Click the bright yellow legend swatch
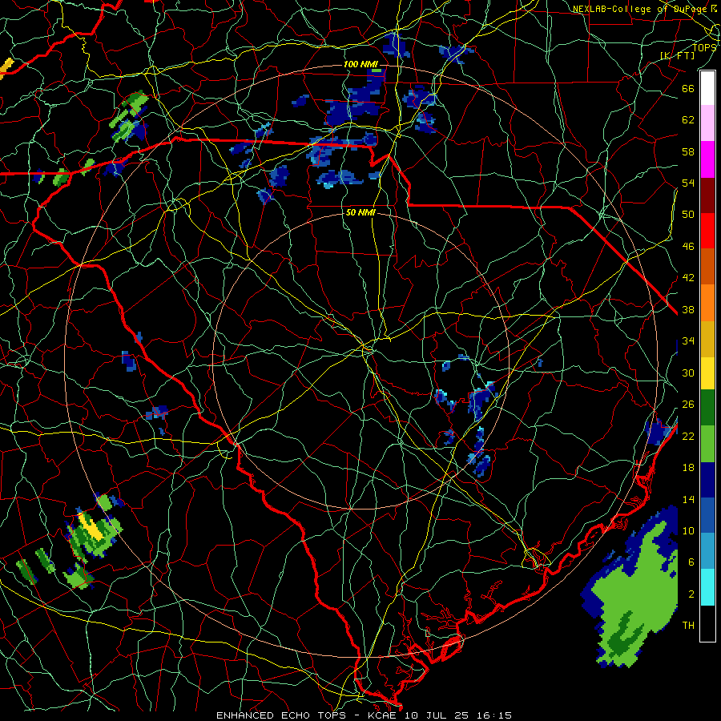 pyautogui.click(x=707, y=373)
